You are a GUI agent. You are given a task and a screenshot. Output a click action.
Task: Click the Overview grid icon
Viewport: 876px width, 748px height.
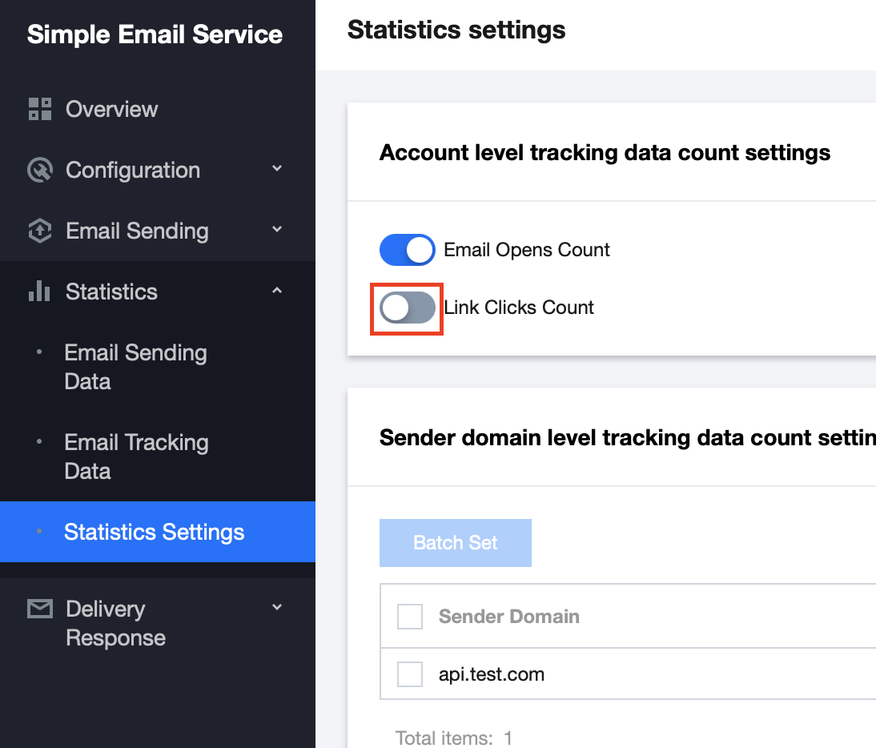click(x=39, y=109)
